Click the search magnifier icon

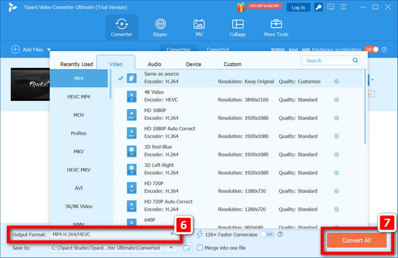pos(355,60)
